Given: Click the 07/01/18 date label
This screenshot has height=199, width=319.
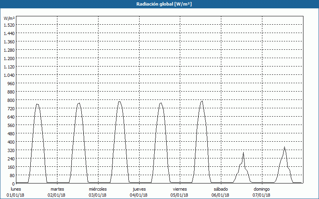Looking at the screenshot, I should (x=262, y=195).
